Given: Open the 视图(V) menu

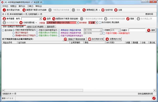Looking at the screenshot, I should tap(13, 6).
